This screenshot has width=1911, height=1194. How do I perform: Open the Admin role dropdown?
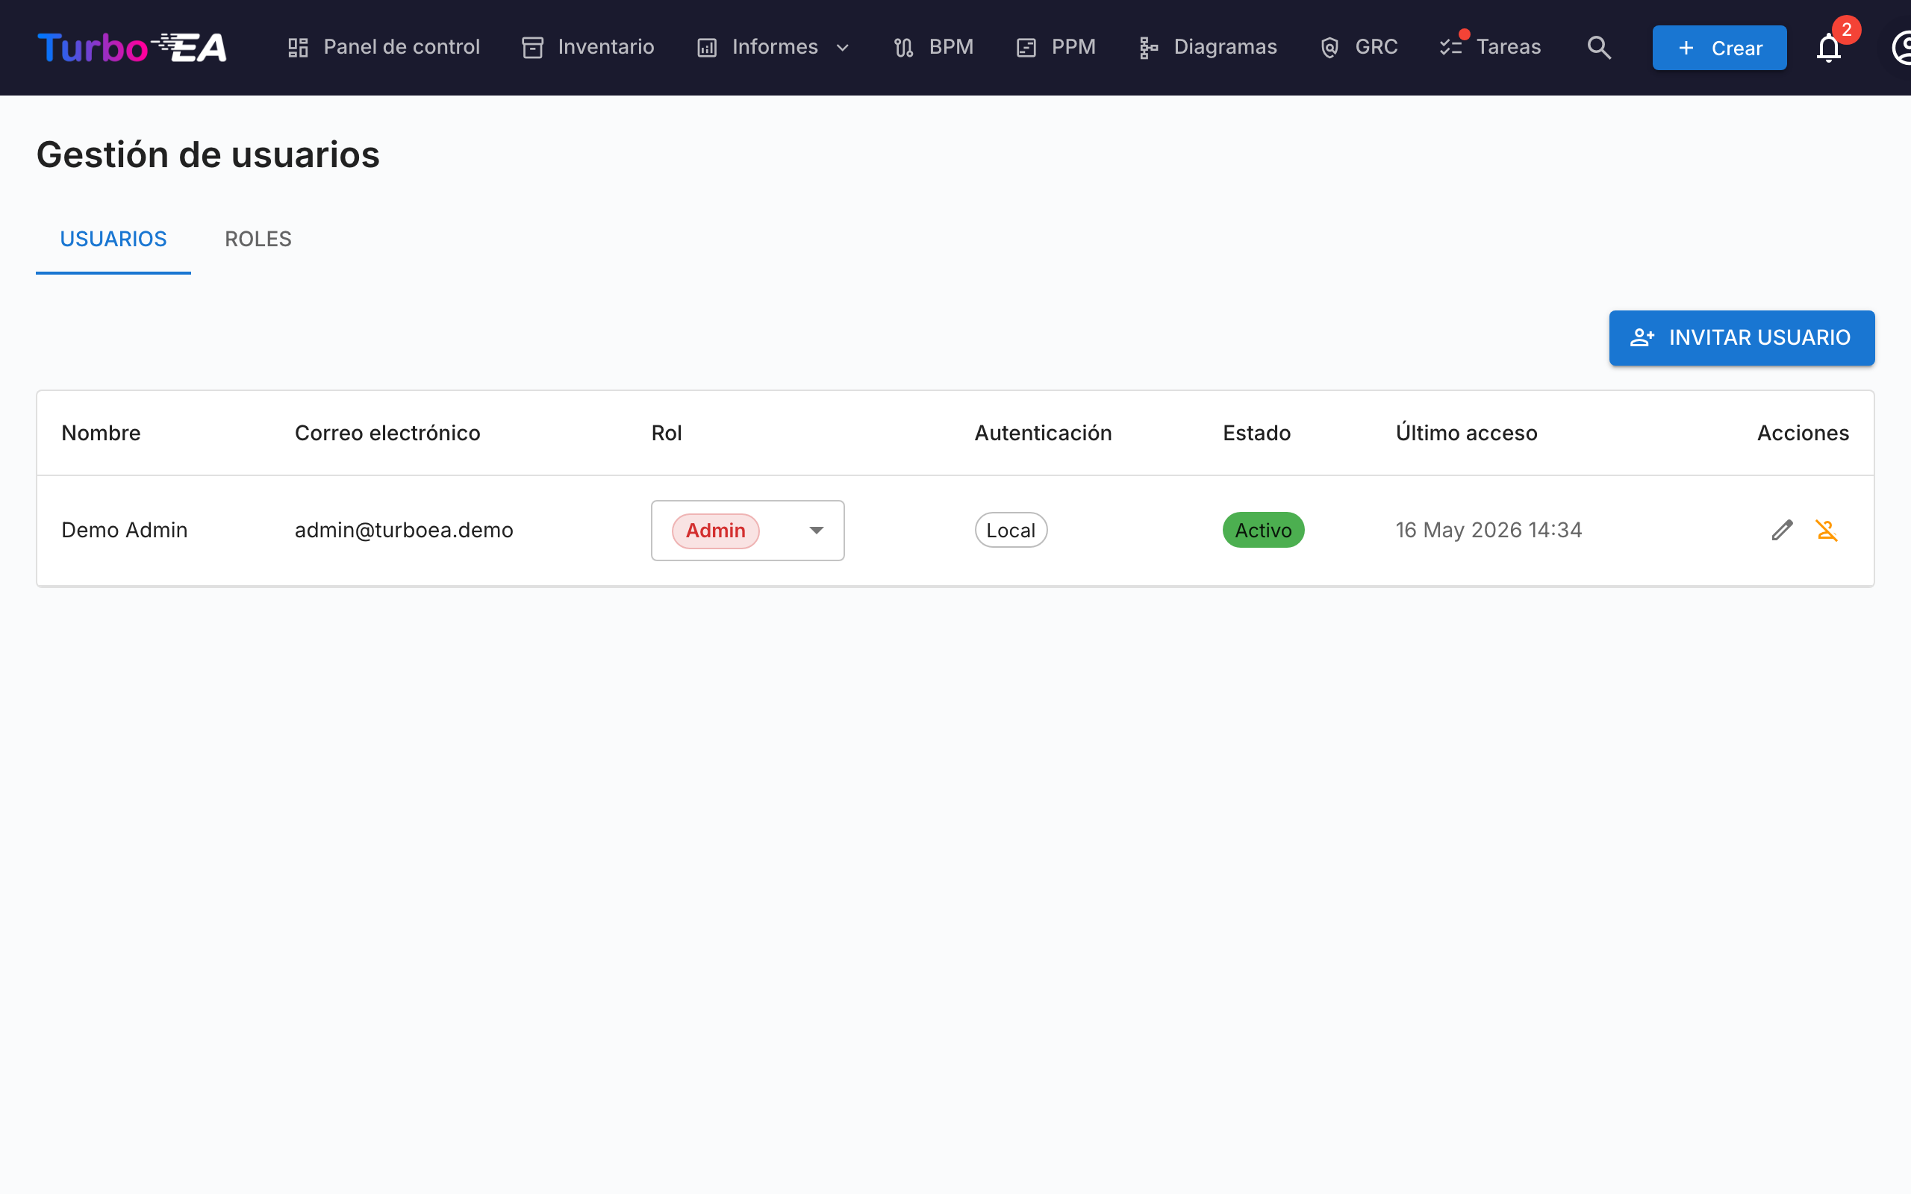[x=747, y=530]
